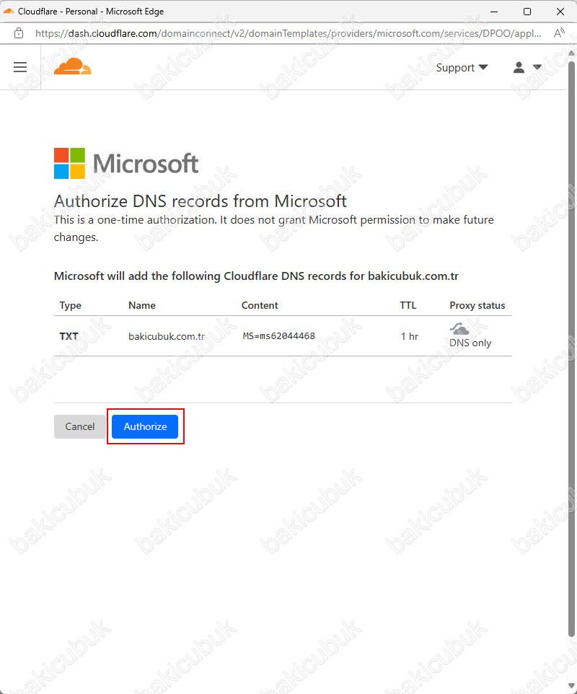Screen dimensions: 577x694
Task: Minimize the Edge browser window
Action: click(494, 12)
